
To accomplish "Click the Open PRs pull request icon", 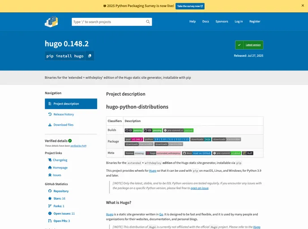I will coord(50,221).
